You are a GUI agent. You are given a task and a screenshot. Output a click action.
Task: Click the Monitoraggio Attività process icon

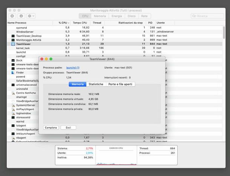click(x=13, y=40)
